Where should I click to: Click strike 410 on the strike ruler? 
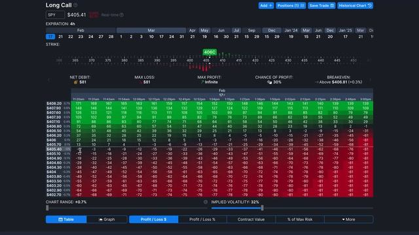pos(223,61)
